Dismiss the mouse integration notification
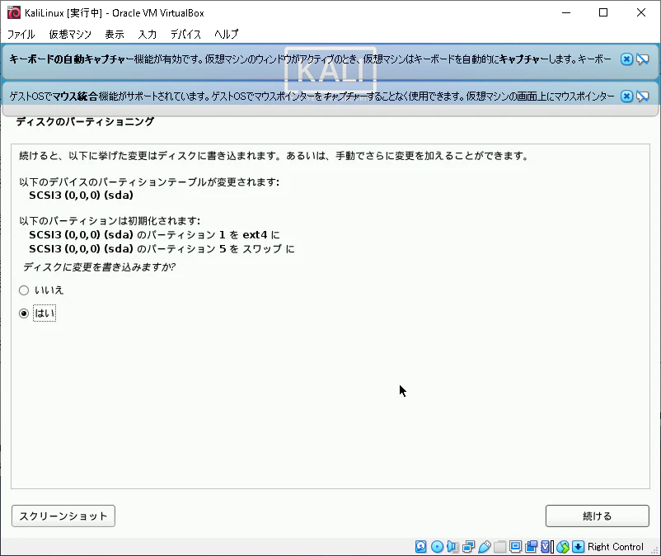The width and height of the screenshot is (661, 556). point(626,97)
